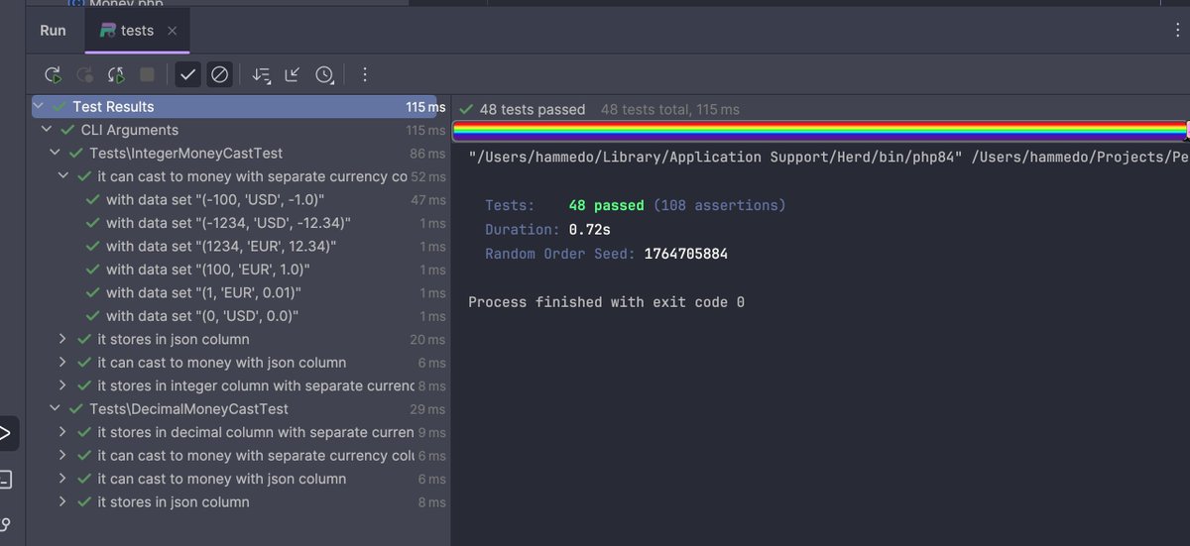Collapse the Test Results root node
The image size is (1190, 546).
(x=40, y=106)
